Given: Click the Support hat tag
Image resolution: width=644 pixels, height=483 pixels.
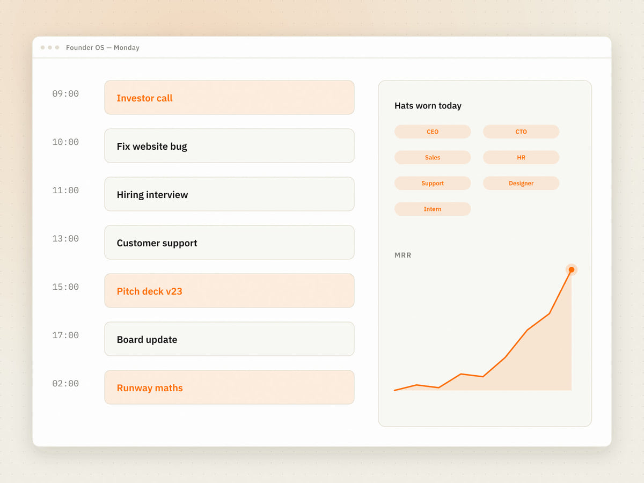Looking at the screenshot, I should click(433, 183).
